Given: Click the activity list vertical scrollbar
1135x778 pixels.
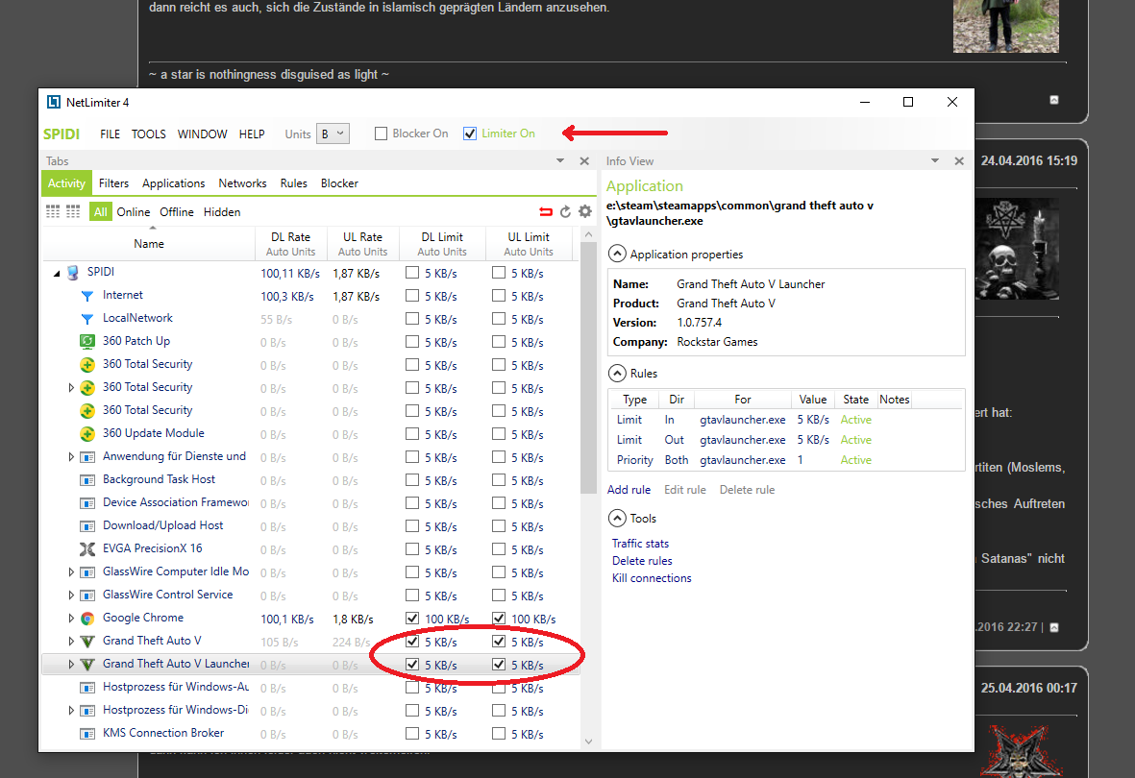Looking at the screenshot, I should click(x=587, y=384).
